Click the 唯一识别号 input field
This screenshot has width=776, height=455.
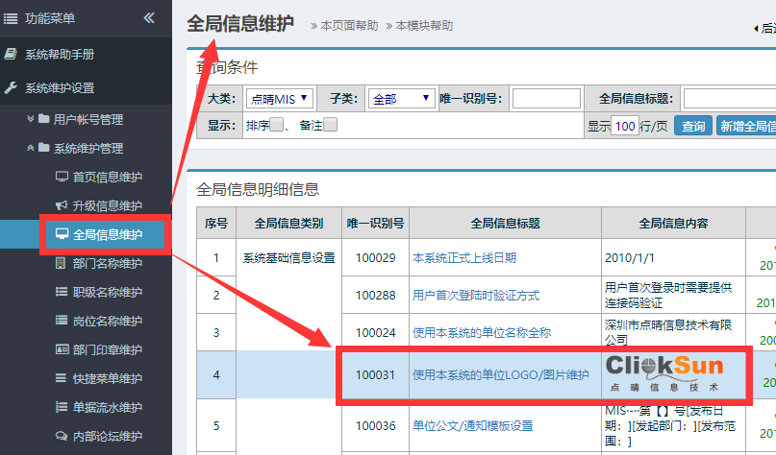click(x=545, y=98)
